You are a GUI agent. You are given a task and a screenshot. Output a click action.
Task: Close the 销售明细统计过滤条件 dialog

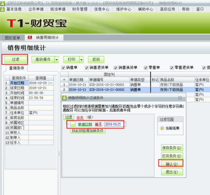pyautogui.click(x=180, y=98)
